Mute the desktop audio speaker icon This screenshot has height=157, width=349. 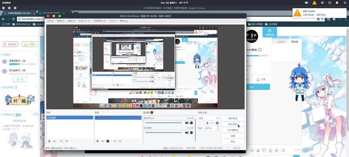[186, 133]
